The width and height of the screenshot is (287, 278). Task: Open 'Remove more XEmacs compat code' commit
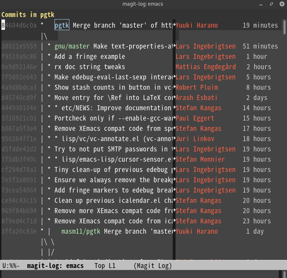[114, 211]
